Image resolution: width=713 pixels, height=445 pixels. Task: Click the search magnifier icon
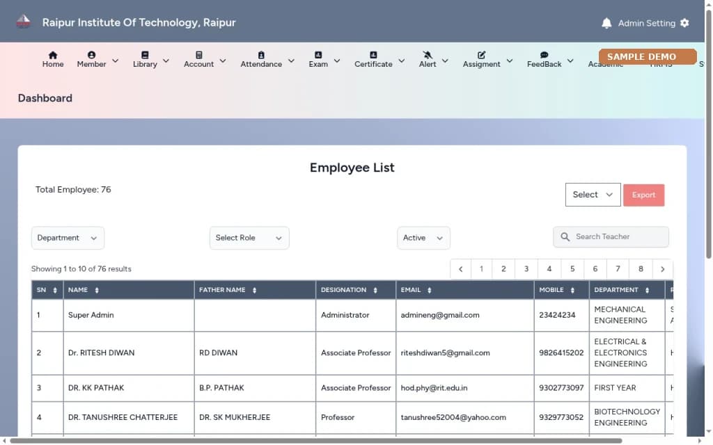point(565,236)
